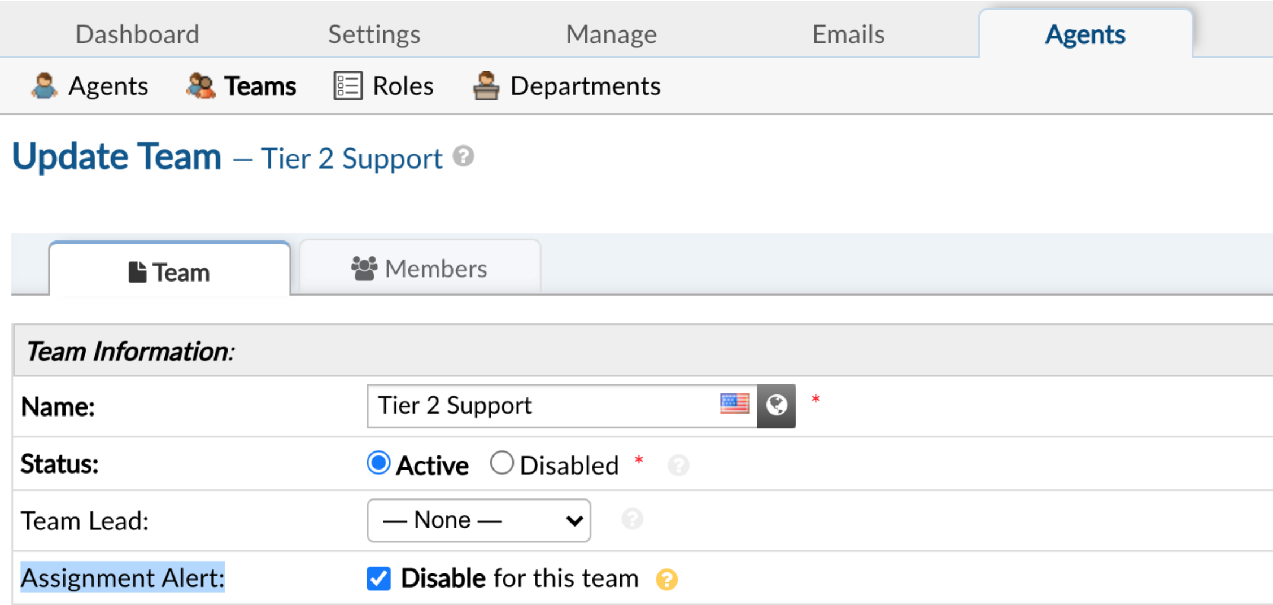
Task: Open help tooltip beside Team Lead dropdown
Action: (x=632, y=519)
